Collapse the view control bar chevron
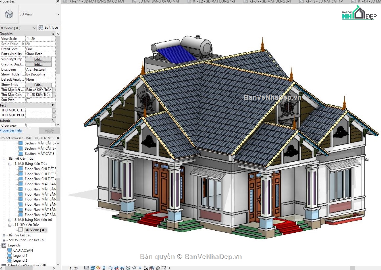This screenshot has height=270, width=381. click(169, 268)
